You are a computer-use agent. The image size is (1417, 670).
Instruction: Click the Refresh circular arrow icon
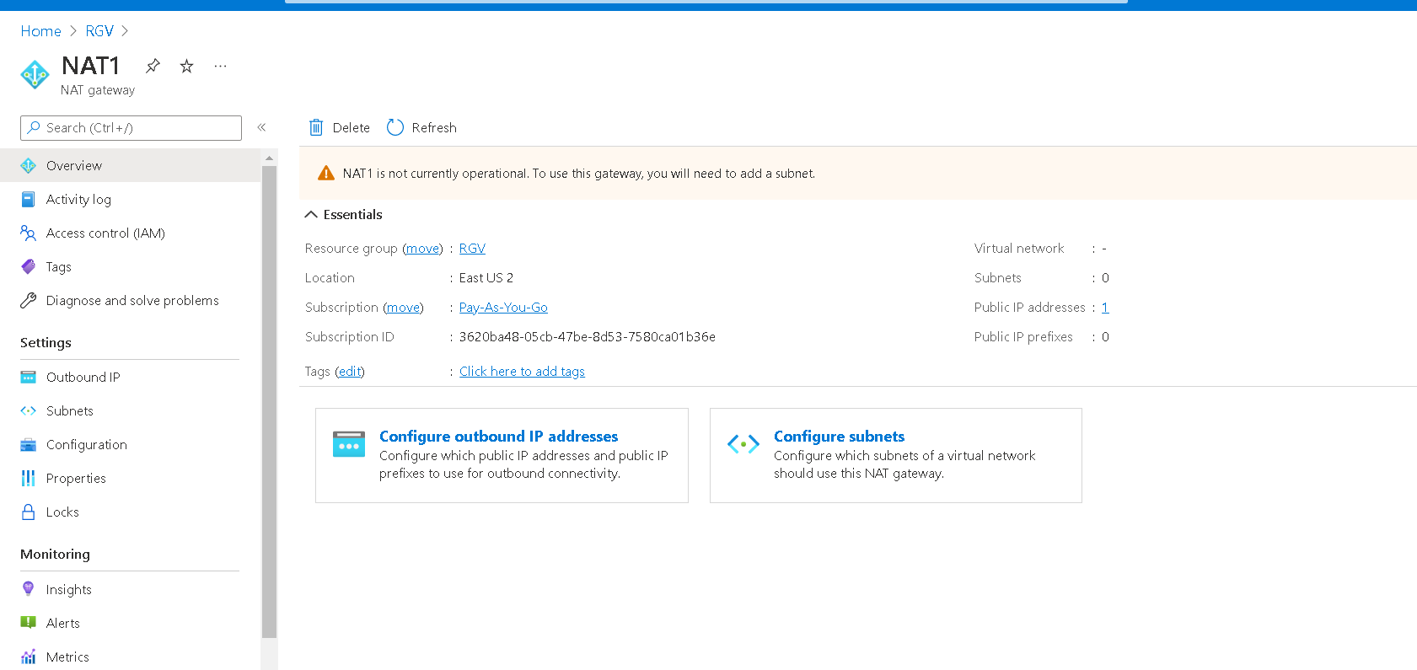395,127
